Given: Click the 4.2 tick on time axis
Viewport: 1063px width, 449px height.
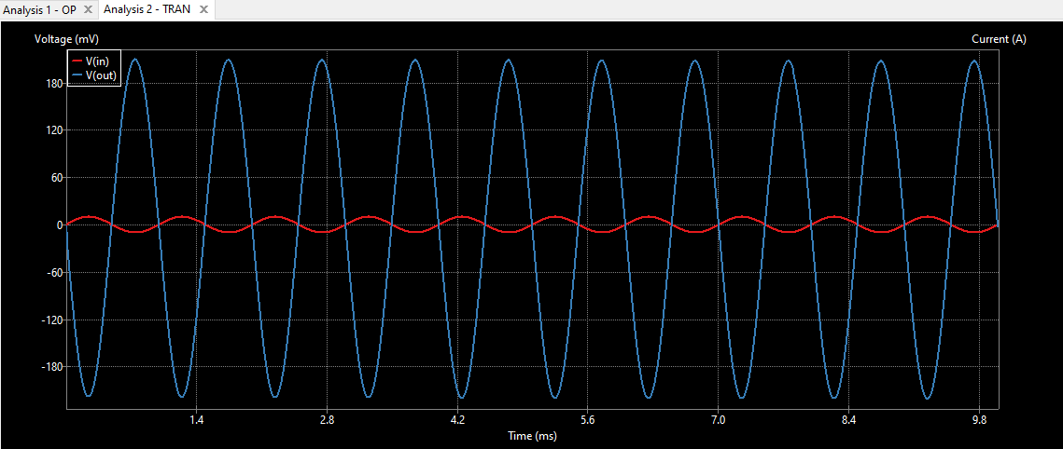Looking at the screenshot, I should 457,421.
